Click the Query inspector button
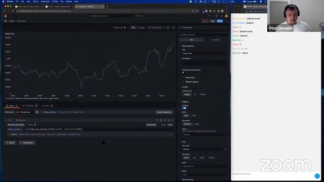The width and height of the screenshot is (324, 182). click(x=164, y=112)
